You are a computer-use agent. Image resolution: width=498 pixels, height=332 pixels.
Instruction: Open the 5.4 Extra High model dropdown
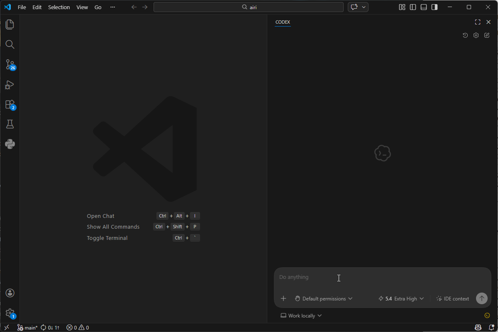click(x=401, y=298)
